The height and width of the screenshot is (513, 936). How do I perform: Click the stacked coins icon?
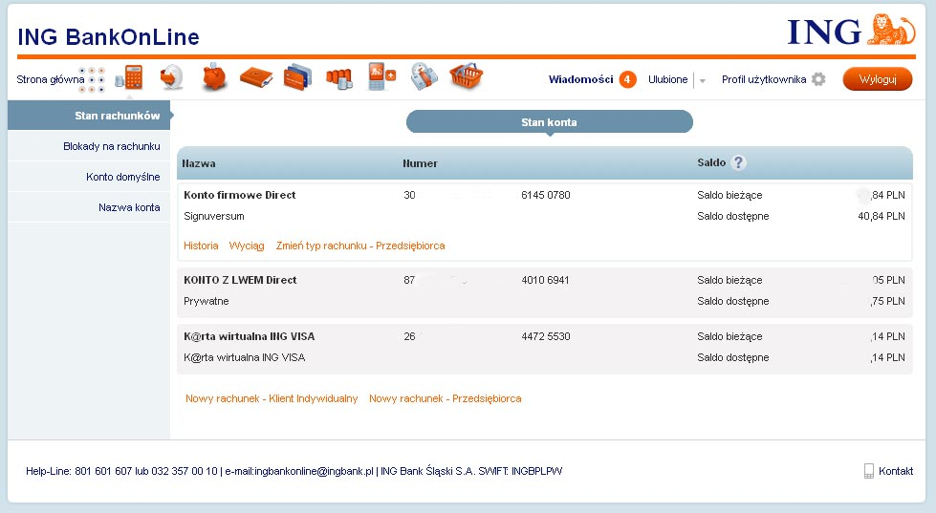[x=339, y=77]
